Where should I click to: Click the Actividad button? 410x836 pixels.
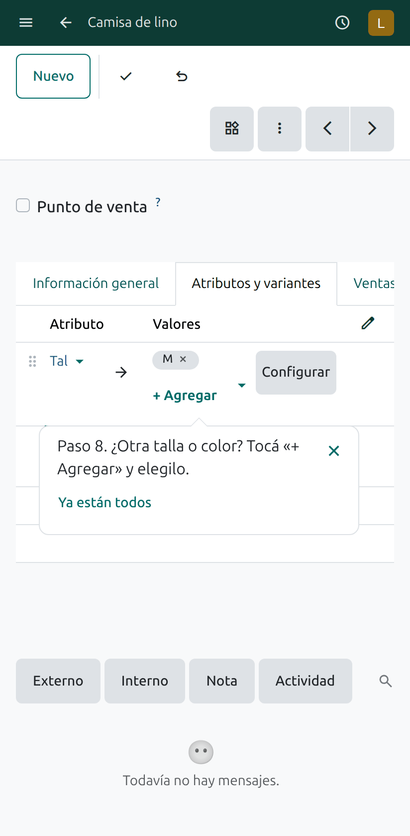tap(306, 681)
